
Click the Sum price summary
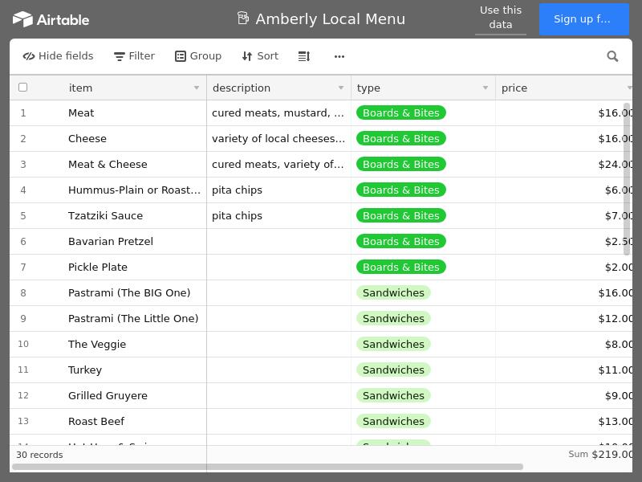pos(599,455)
